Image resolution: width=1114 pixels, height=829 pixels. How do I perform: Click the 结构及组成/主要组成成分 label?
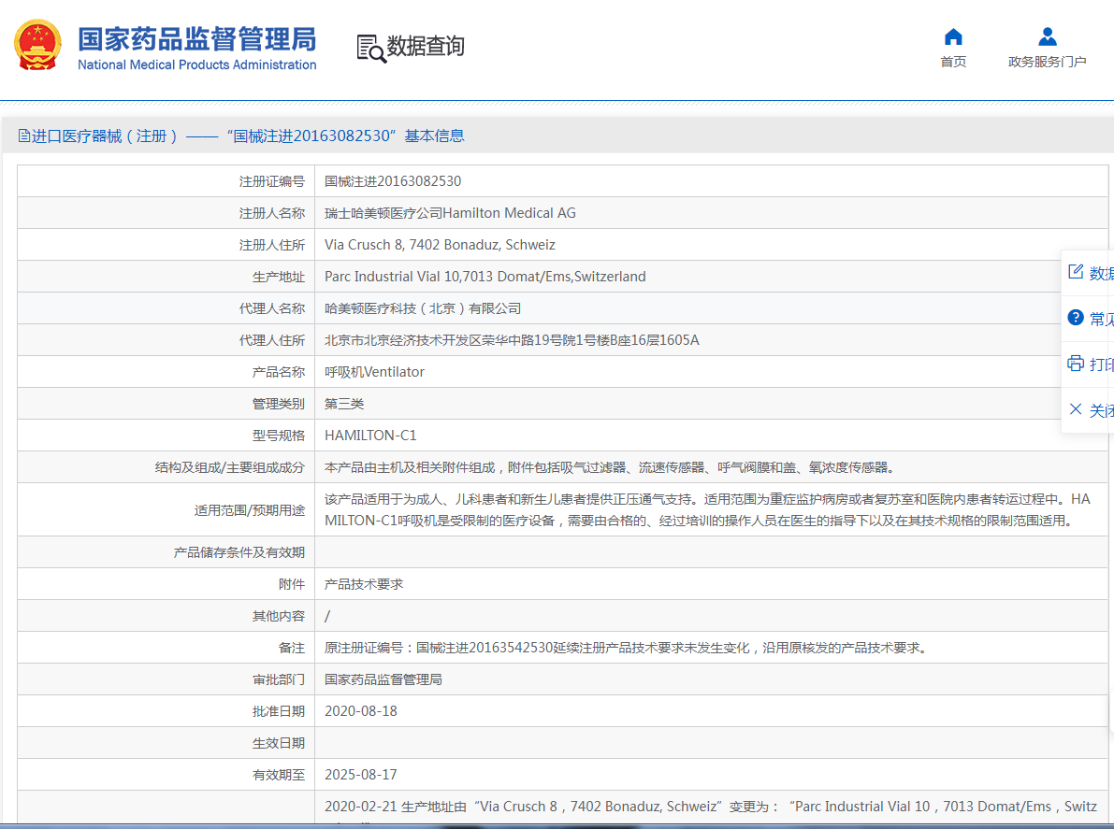pyautogui.click(x=229, y=467)
